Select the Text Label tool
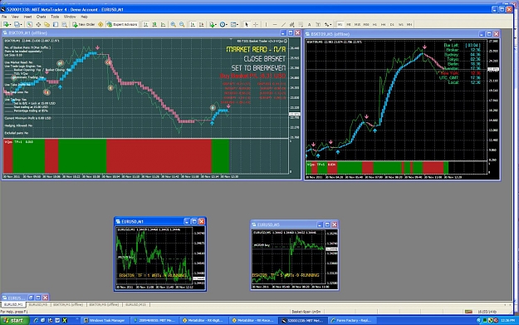The width and height of the screenshot is (519, 325). [318, 24]
